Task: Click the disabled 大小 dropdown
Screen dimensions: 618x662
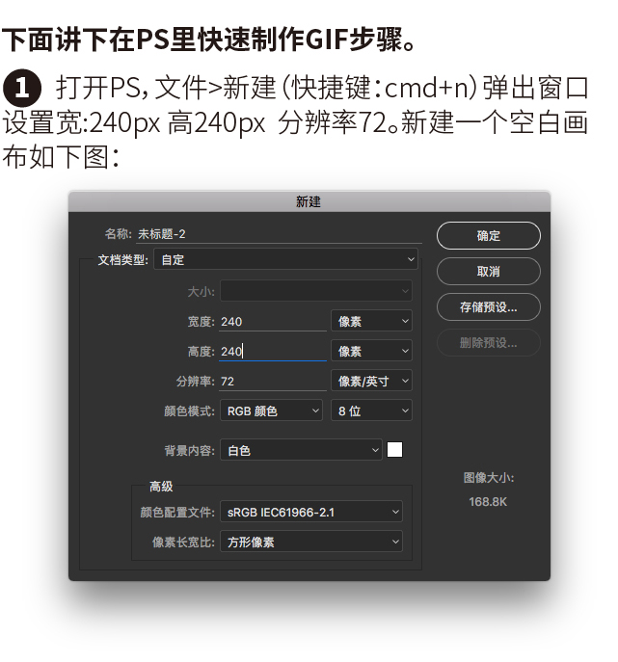Action: (x=316, y=291)
